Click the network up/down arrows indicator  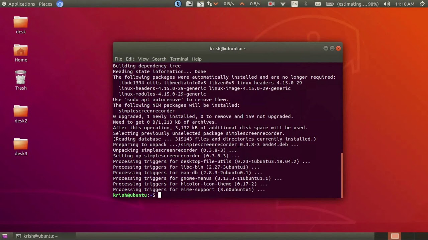[210, 4]
